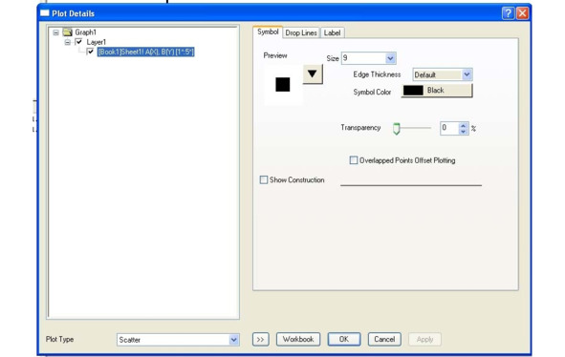Open the symbol shape picker arrow
This screenshot has width=565, height=357.
click(313, 74)
